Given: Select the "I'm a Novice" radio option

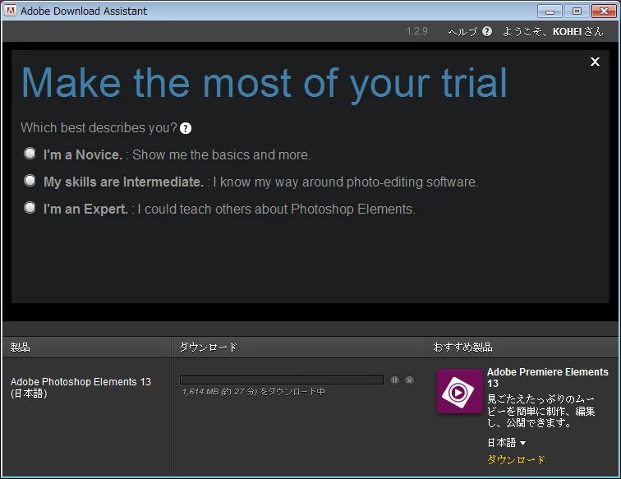Looking at the screenshot, I should 30,154.
